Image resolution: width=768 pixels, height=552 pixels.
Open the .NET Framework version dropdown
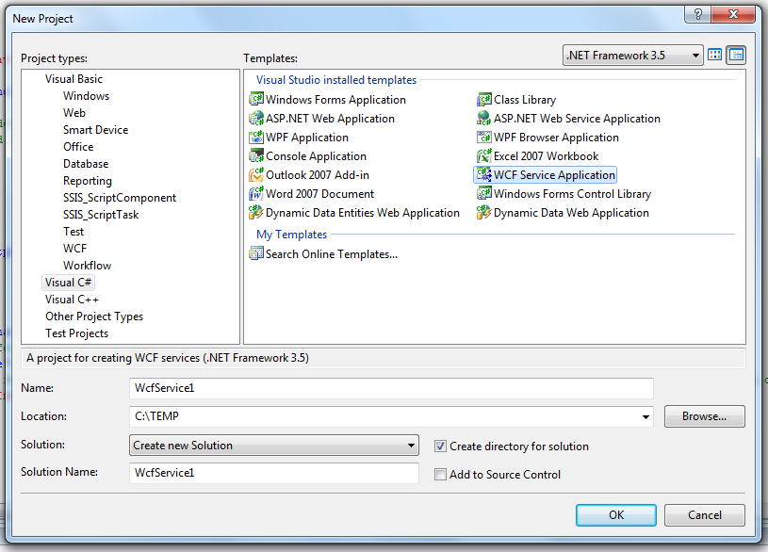694,55
